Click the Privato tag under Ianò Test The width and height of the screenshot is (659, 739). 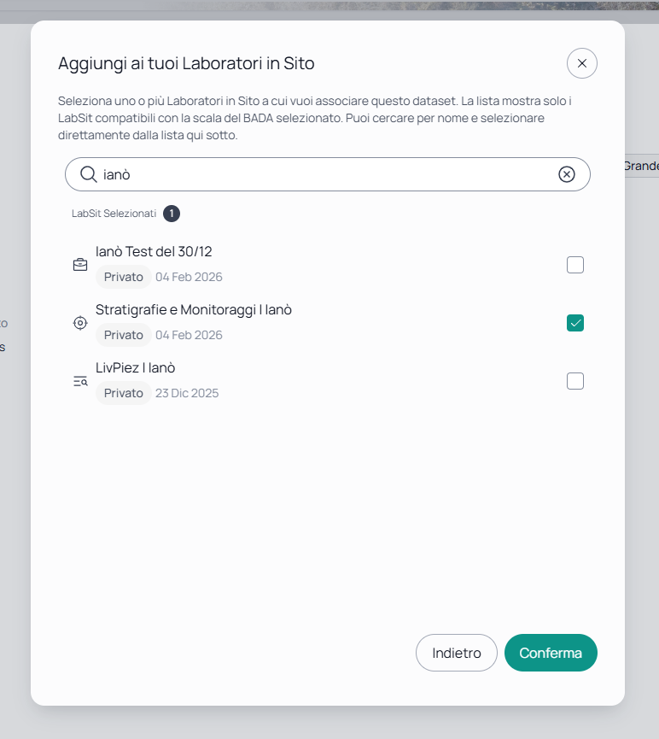(124, 277)
